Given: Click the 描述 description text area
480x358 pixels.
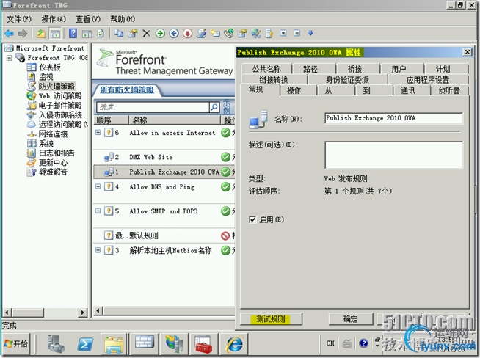Looking at the screenshot, I should click(x=393, y=155).
